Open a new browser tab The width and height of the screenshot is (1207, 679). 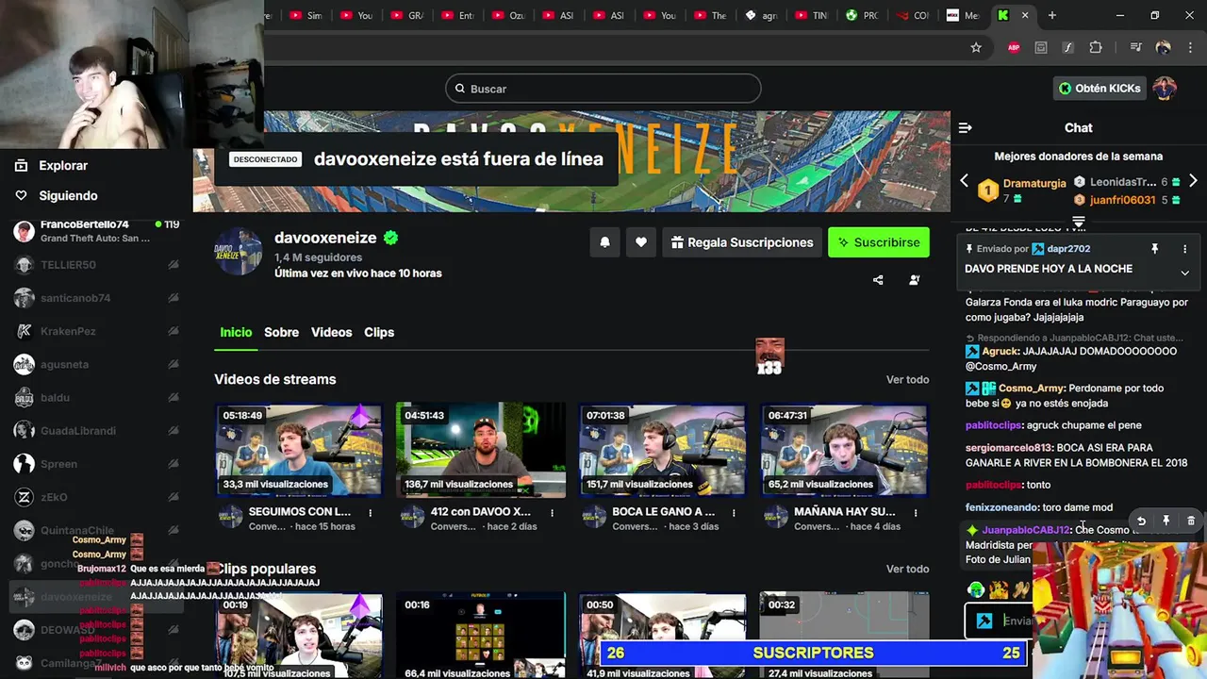1052,15
